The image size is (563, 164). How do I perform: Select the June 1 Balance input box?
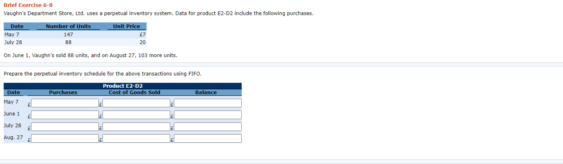[x=208, y=115]
